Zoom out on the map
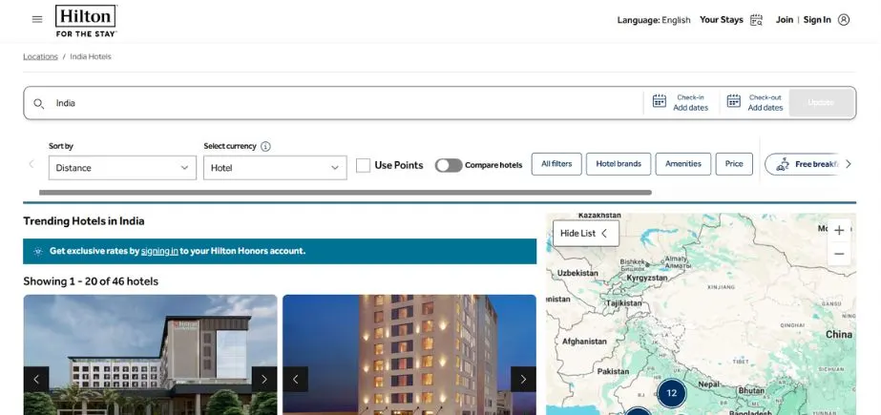Screen dimensions: 881x415 coord(839,254)
